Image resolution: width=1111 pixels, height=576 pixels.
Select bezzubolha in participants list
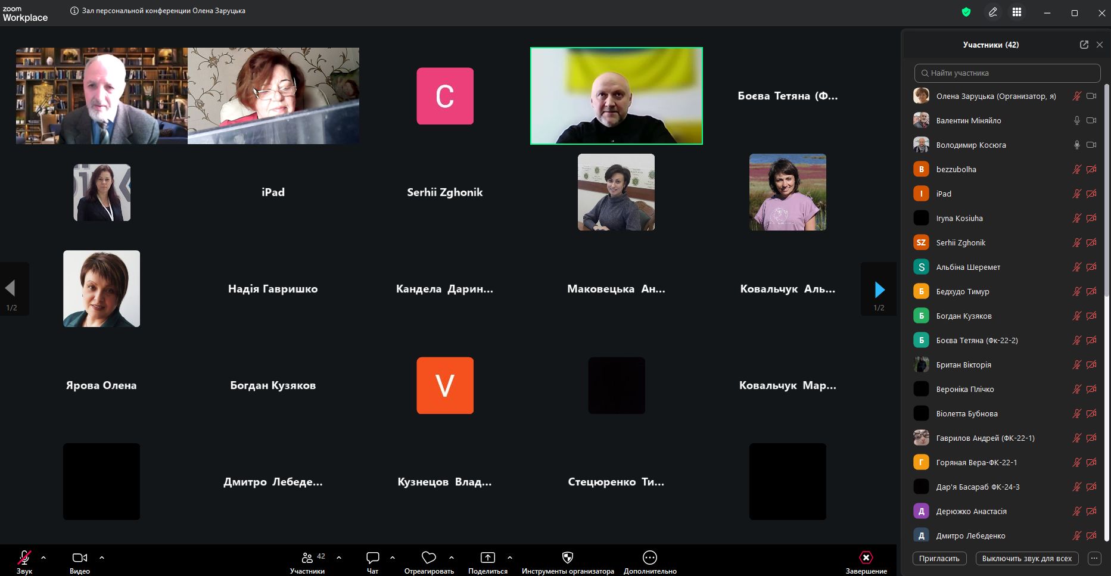956,169
